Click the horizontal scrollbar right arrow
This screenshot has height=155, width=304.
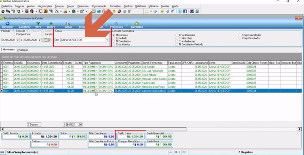[300, 129]
